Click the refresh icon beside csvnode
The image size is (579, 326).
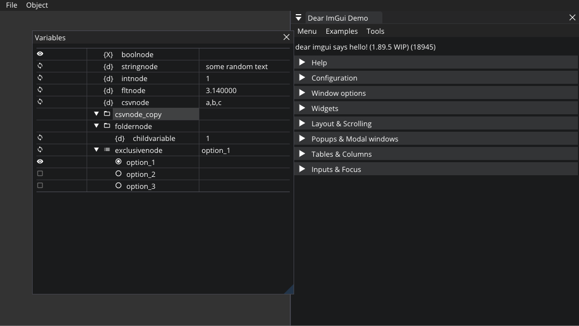pos(40,102)
